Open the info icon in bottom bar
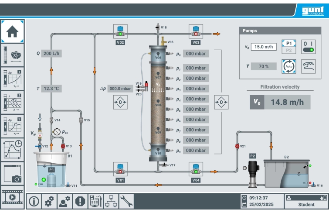The image size is (329, 213). [x=34, y=201]
